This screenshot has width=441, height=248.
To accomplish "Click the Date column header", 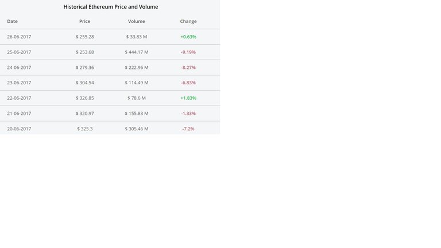I will click(13, 21).
